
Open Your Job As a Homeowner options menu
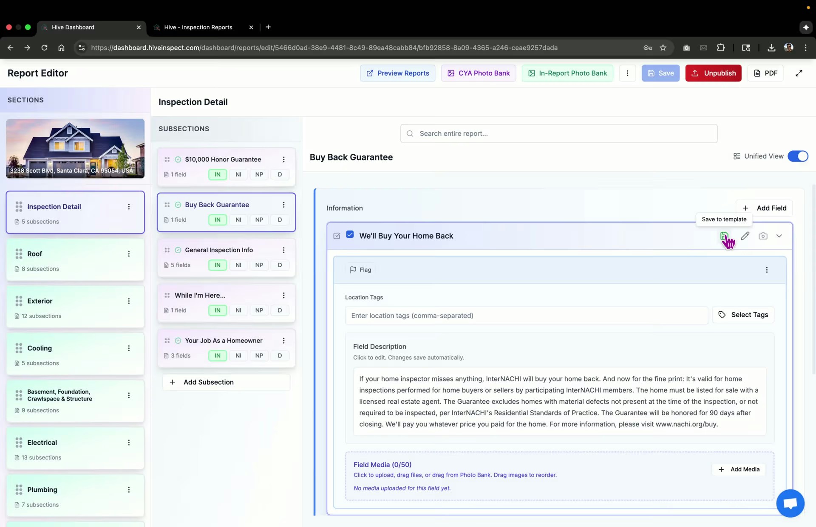tap(284, 341)
